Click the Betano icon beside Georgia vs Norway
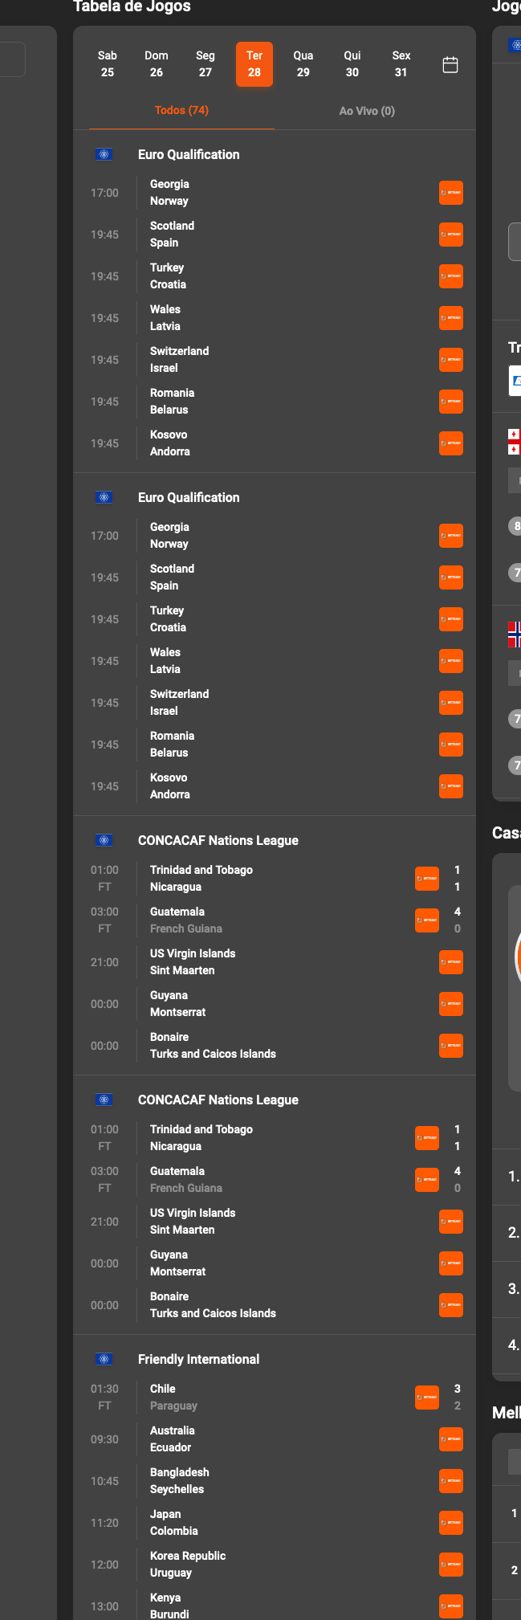Image resolution: width=521 pixels, height=1620 pixels. pyautogui.click(x=451, y=193)
